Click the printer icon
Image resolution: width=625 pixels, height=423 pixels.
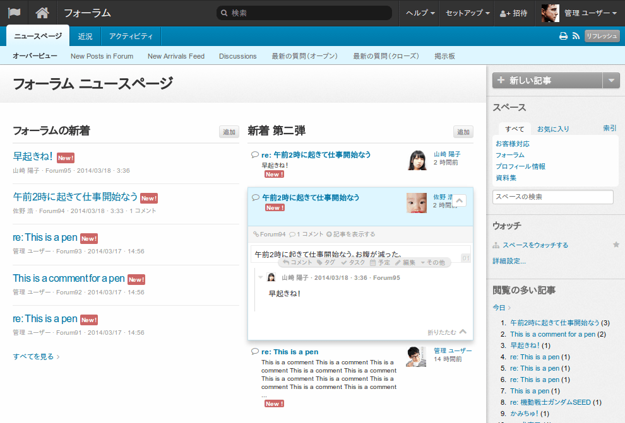(x=563, y=37)
